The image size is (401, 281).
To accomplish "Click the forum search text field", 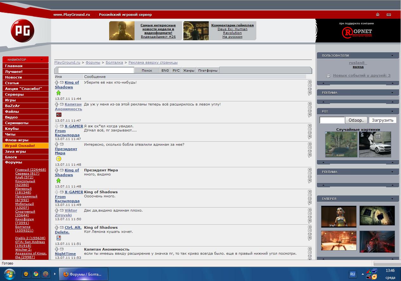I will click(x=96, y=70).
